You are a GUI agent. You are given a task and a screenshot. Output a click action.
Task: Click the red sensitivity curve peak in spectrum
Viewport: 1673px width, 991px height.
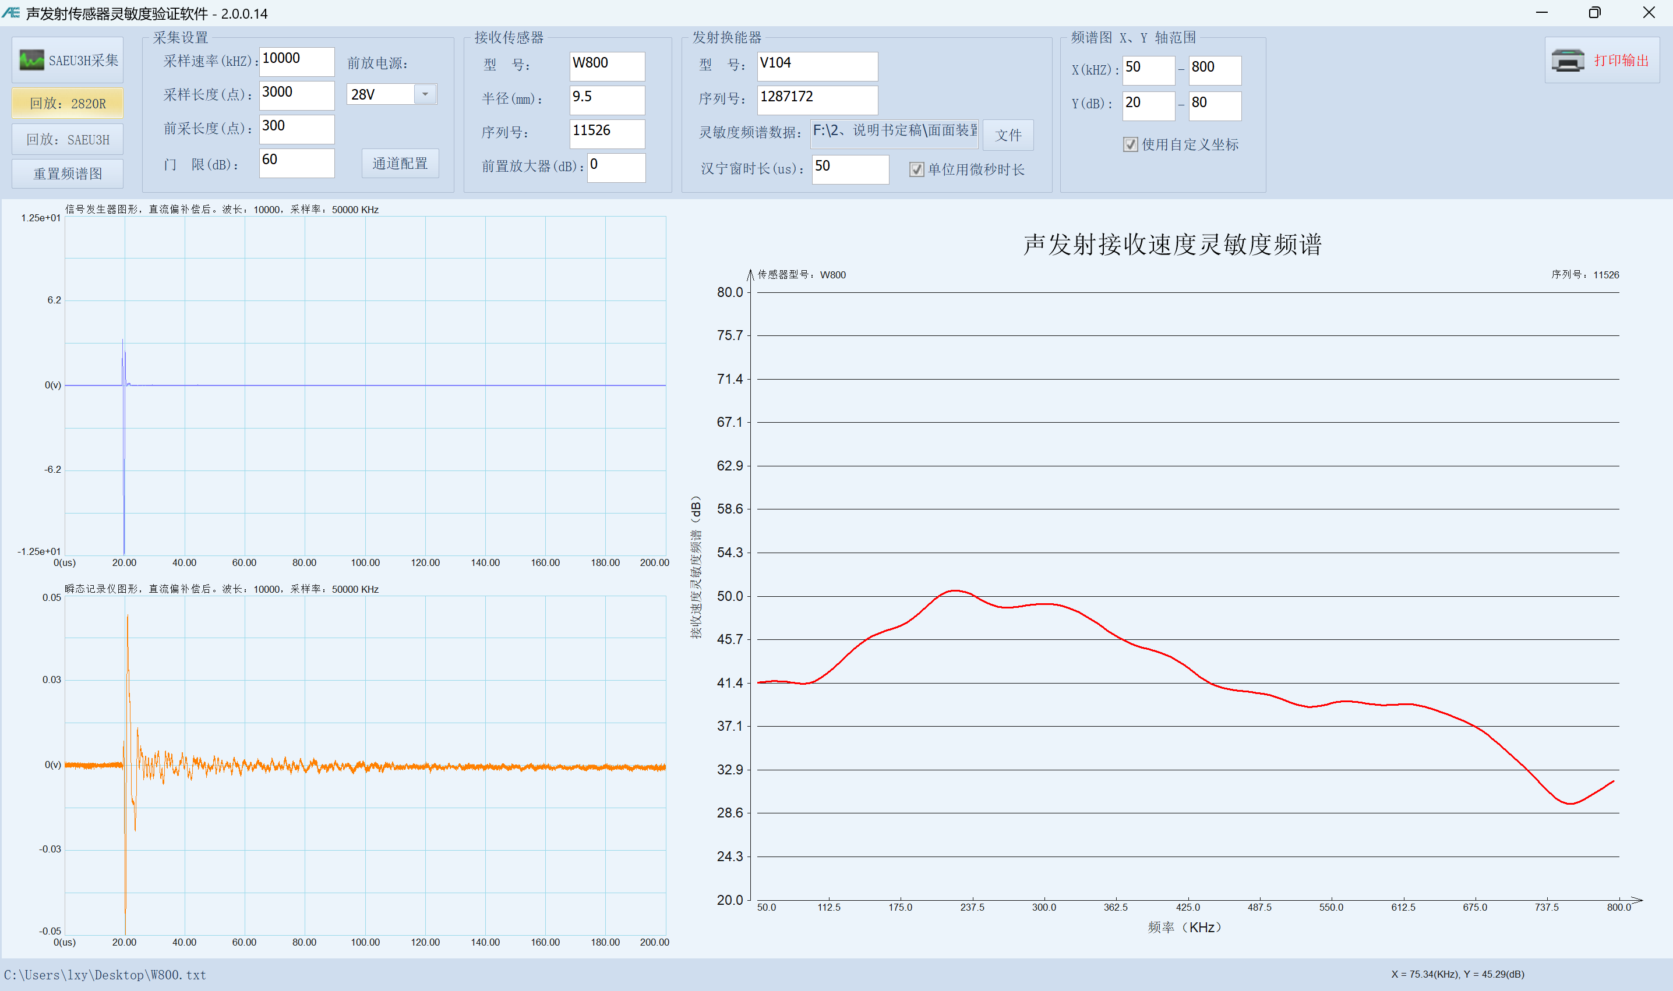[955, 590]
